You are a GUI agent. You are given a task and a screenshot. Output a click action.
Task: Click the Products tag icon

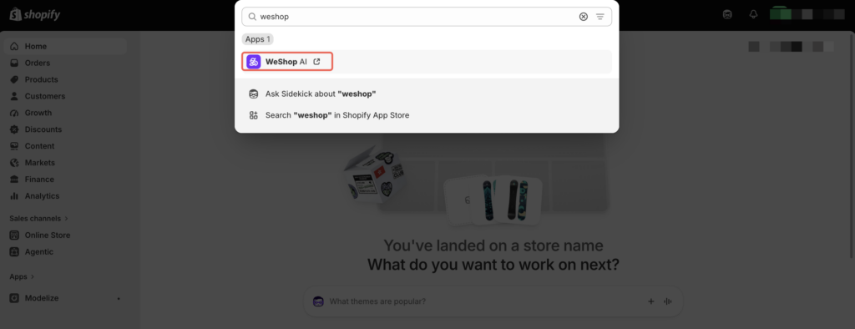(x=14, y=79)
